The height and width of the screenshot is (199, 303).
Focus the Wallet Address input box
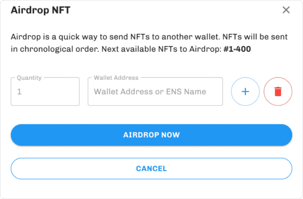click(155, 91)
